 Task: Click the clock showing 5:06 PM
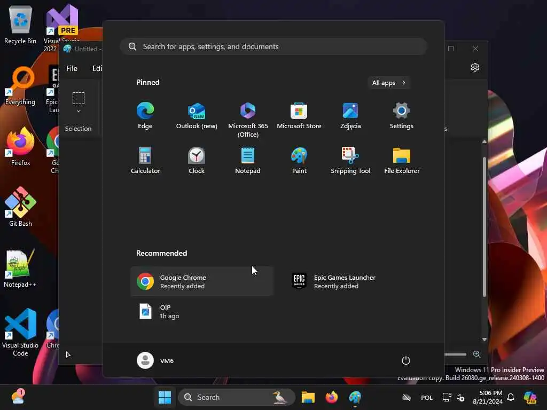[487, 397]
